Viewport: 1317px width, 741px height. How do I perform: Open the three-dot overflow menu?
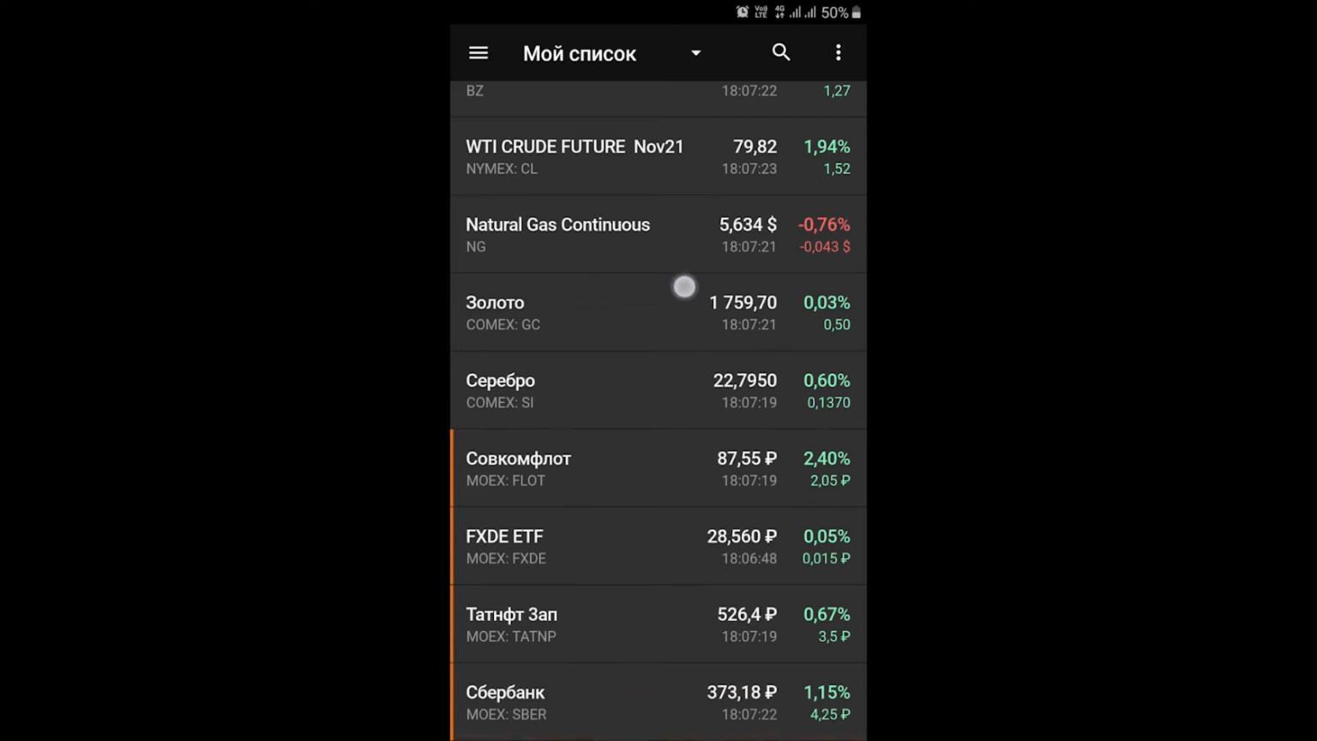(x=838, y=52)
